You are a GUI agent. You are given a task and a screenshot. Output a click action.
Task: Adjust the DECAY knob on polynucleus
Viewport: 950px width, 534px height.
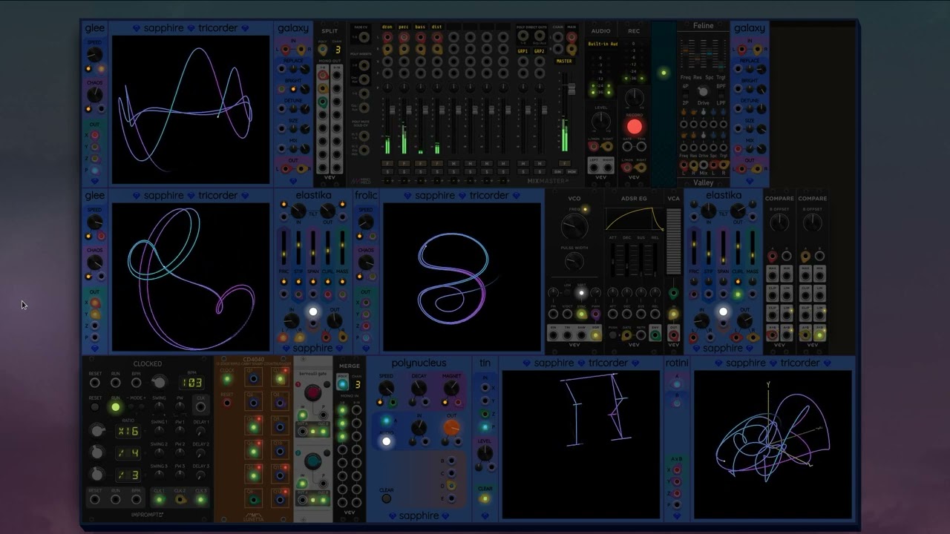pyautogui.click(x=419, y=389)
